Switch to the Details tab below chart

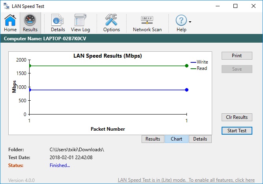click(200, 139)
